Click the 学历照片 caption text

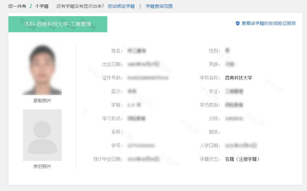(42, 166)
